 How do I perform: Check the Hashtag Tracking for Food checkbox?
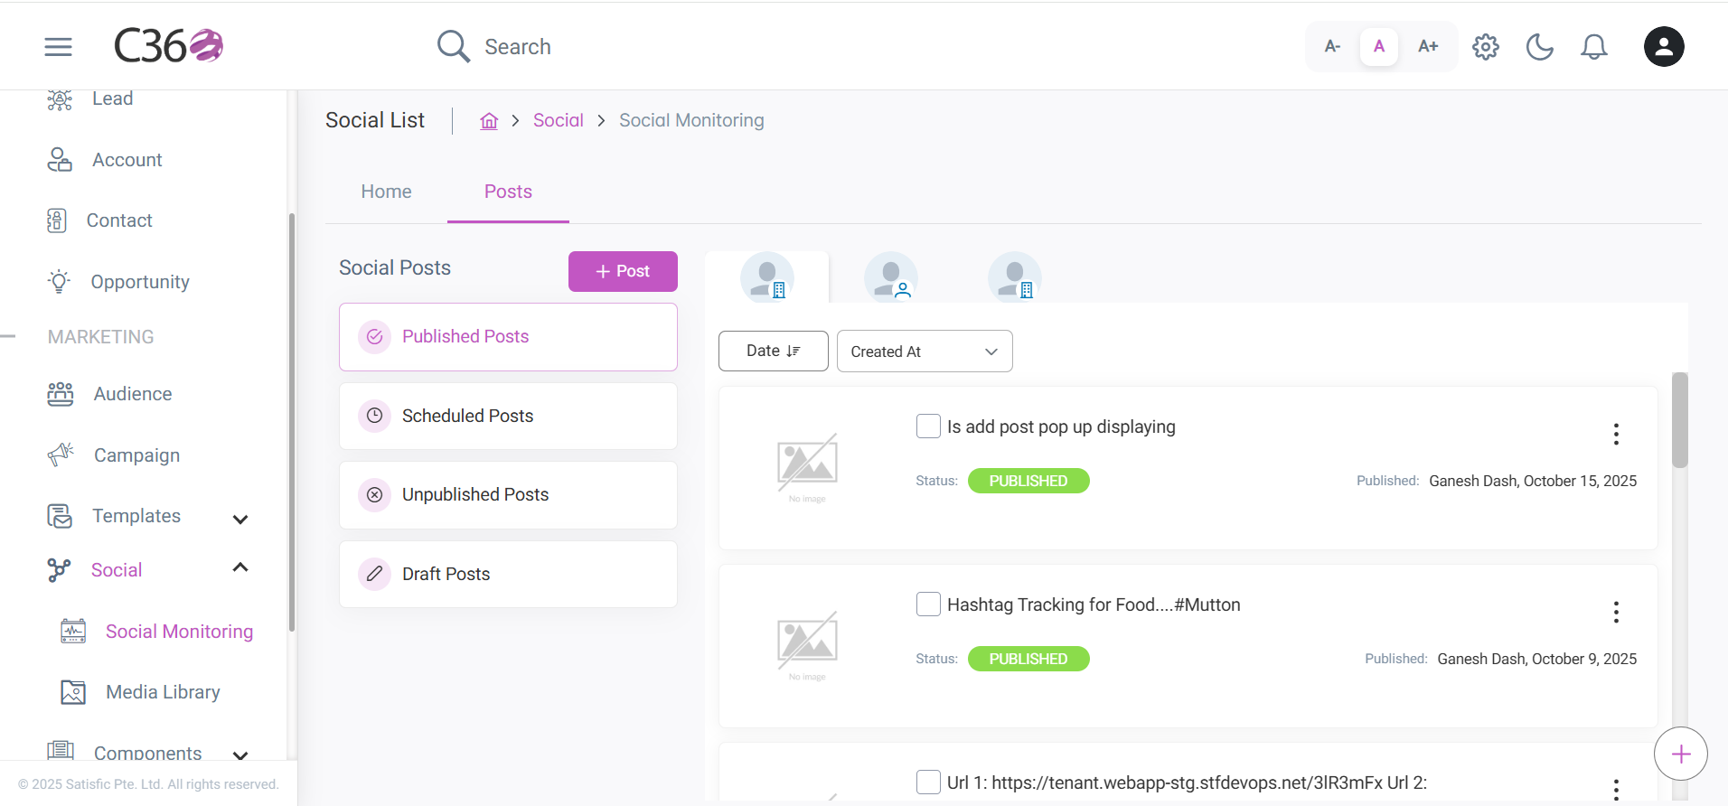[x=928, y=604]
